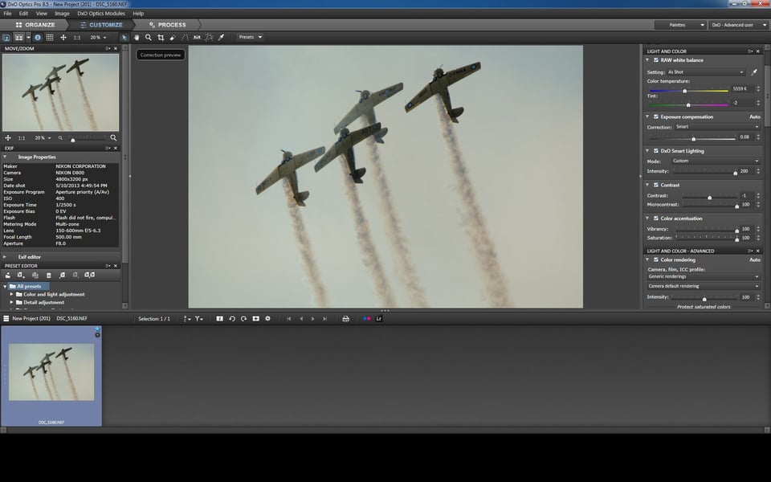Open the Smart Lighting Mode dropdown

(716, 161)
